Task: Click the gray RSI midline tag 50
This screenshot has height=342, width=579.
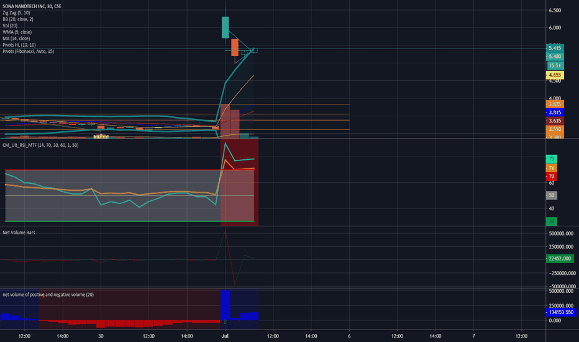Action: pyautogui.click(x=551, y=195)
